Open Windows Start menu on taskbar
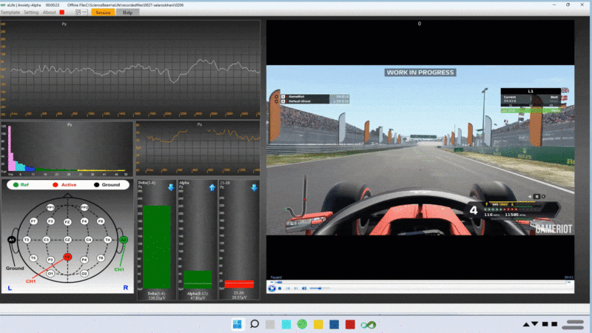 coord(237,324)
